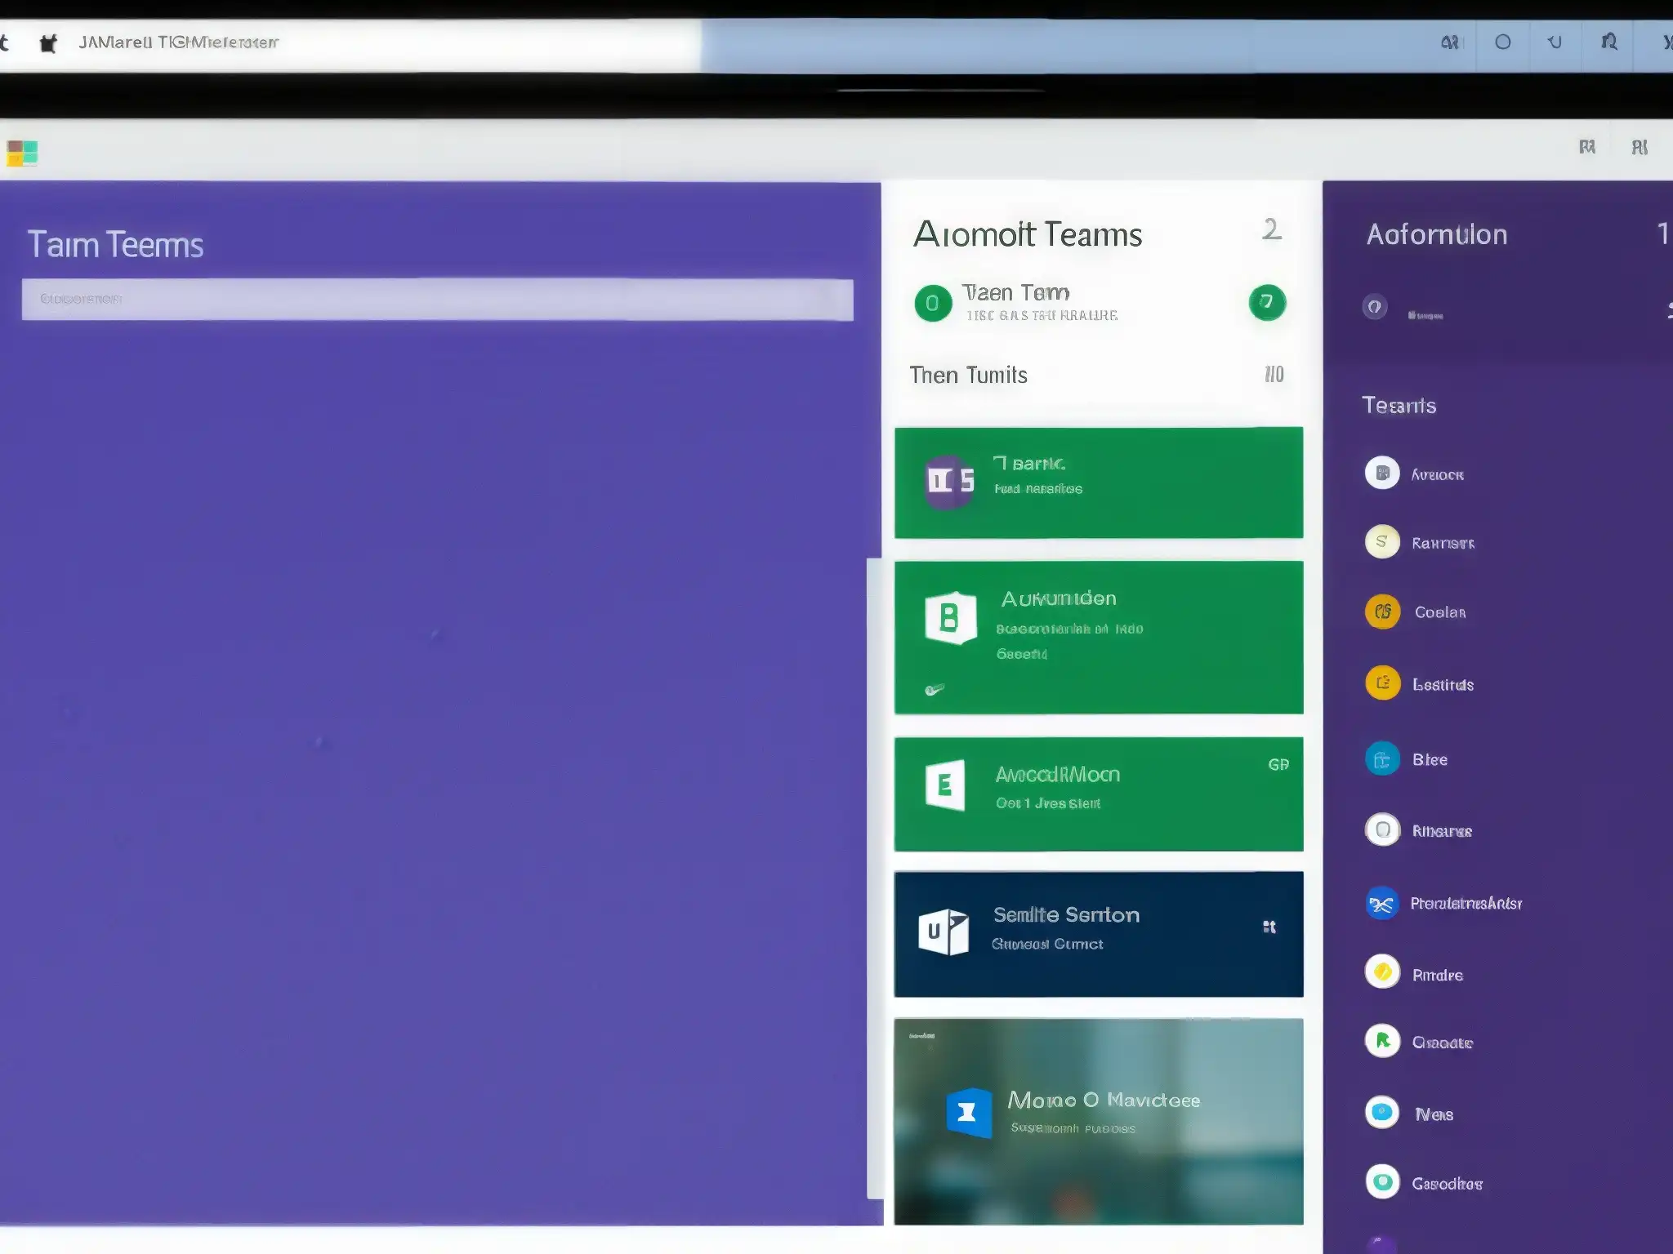Select 'Gasodkos' in the teams list
The image size is (1673, 1254).
point(1447,1184)
